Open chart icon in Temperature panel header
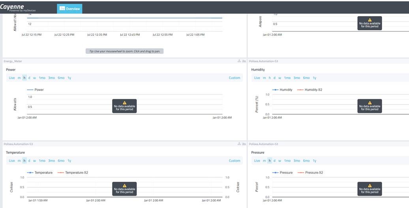This screenshot has height=208, width=409. coord(244,144)
